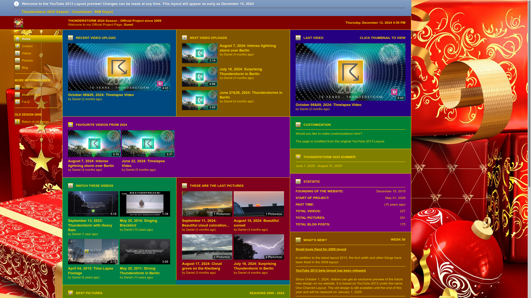Click the site logo in the header
Viewport: 531px width, 298px height.
coord(19,23)
